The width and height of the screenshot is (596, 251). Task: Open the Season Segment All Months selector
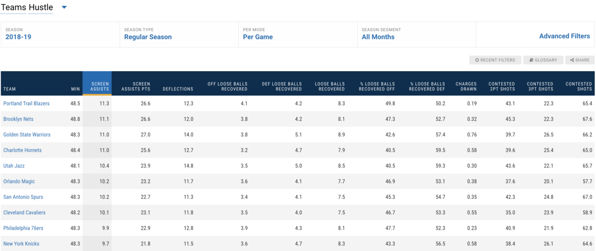click(x=416, y=34)
